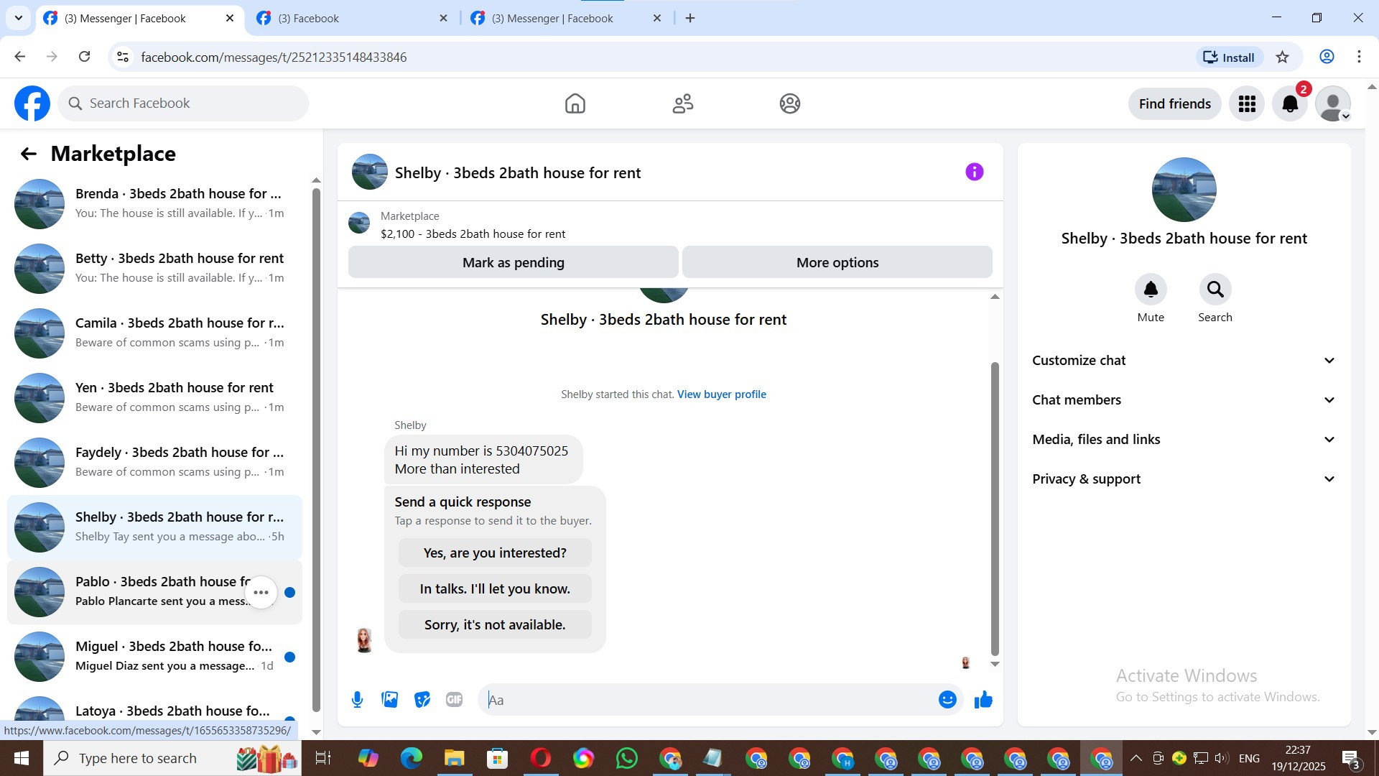Mute this conversation with bell icon
The height and width of the screenshot is (776, 1379).
(1150, 290)
